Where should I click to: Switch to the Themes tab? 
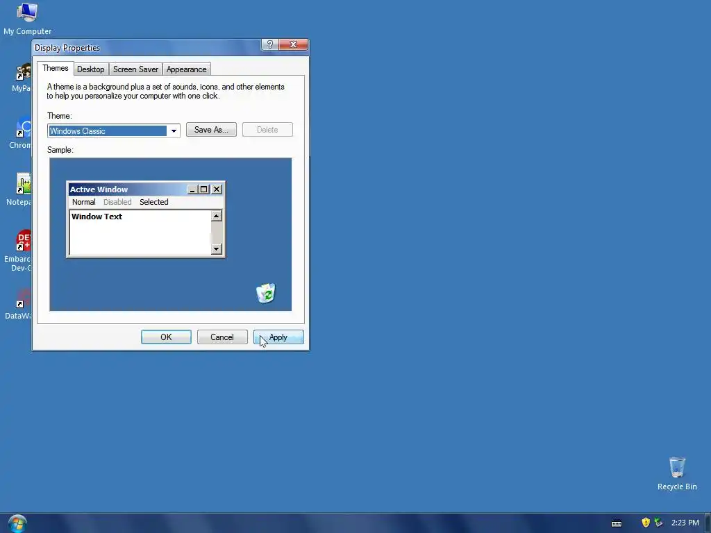click(56, 68)
